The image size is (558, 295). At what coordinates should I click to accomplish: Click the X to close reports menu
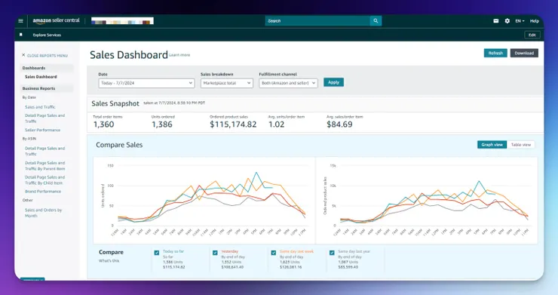[x=23, y=55]
